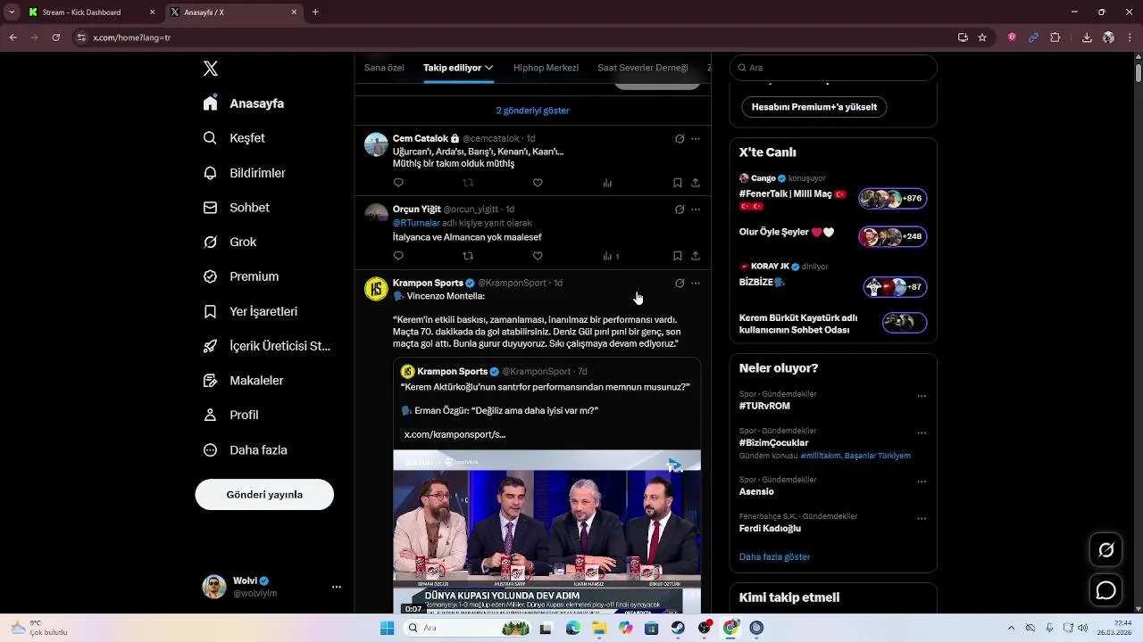Image resolution: width=1143 pixels, height=642 pixels.
Task: View analytics of Cem Catalok's post
Action: (607, 183)
